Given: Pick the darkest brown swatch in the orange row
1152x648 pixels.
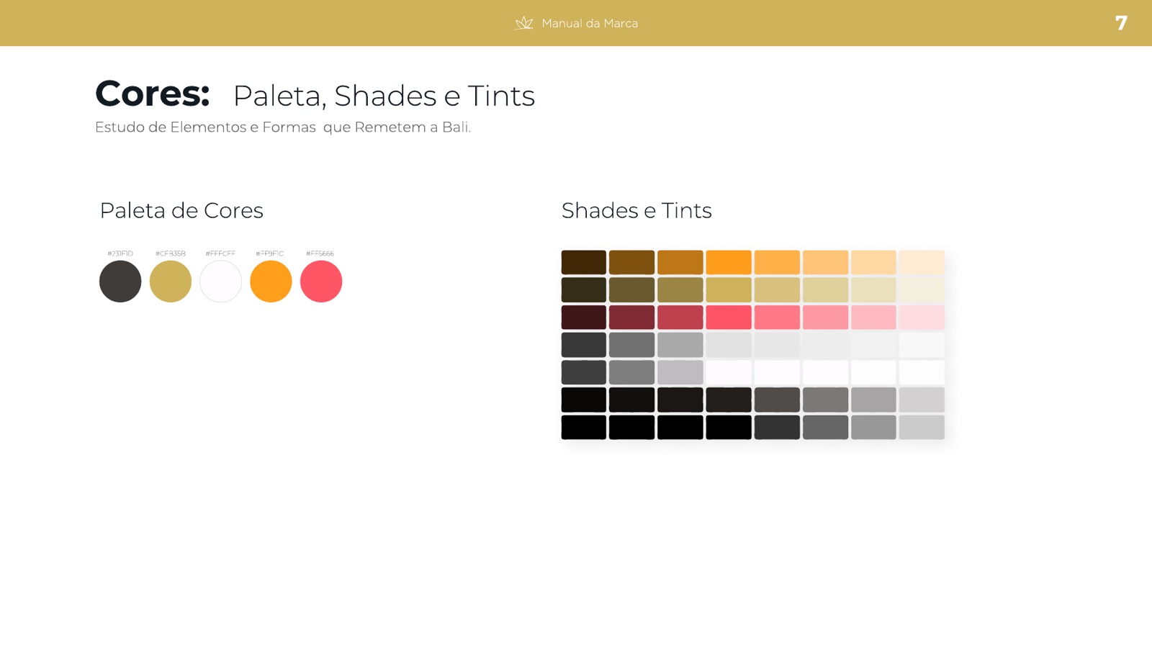Looking at the screenshot, I should [x=584, y=262].
